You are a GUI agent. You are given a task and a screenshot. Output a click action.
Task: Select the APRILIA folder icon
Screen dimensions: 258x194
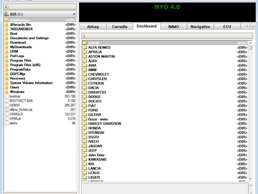pos(85,52)
